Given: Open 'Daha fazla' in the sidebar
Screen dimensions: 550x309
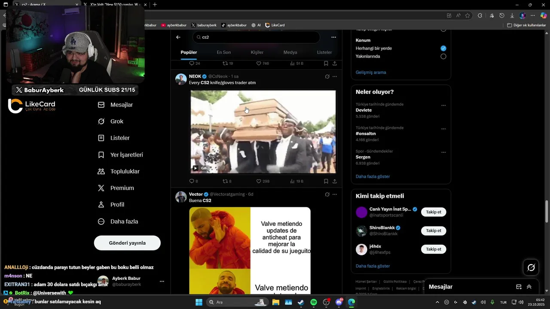Looking at the screenshot, I should [118, 221].
